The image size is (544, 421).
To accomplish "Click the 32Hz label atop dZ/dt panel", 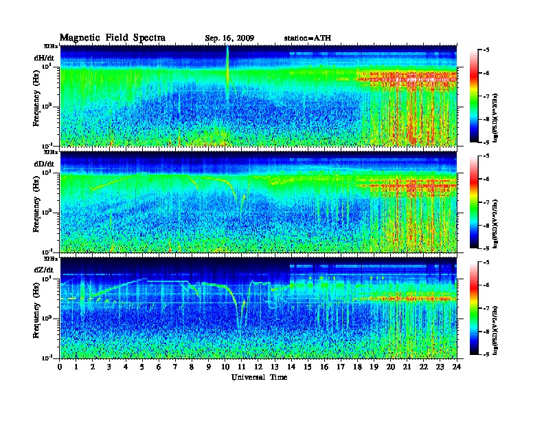I will tap(50, 258).
